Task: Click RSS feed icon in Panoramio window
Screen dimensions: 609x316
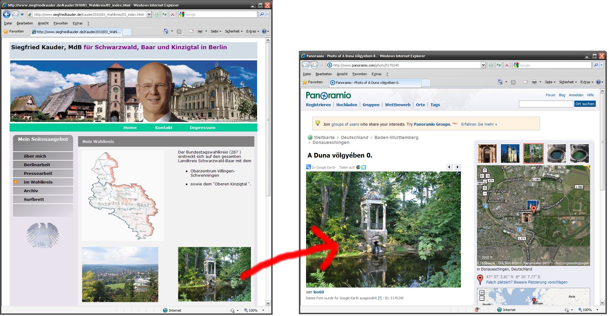Action: tap(513, 82)
